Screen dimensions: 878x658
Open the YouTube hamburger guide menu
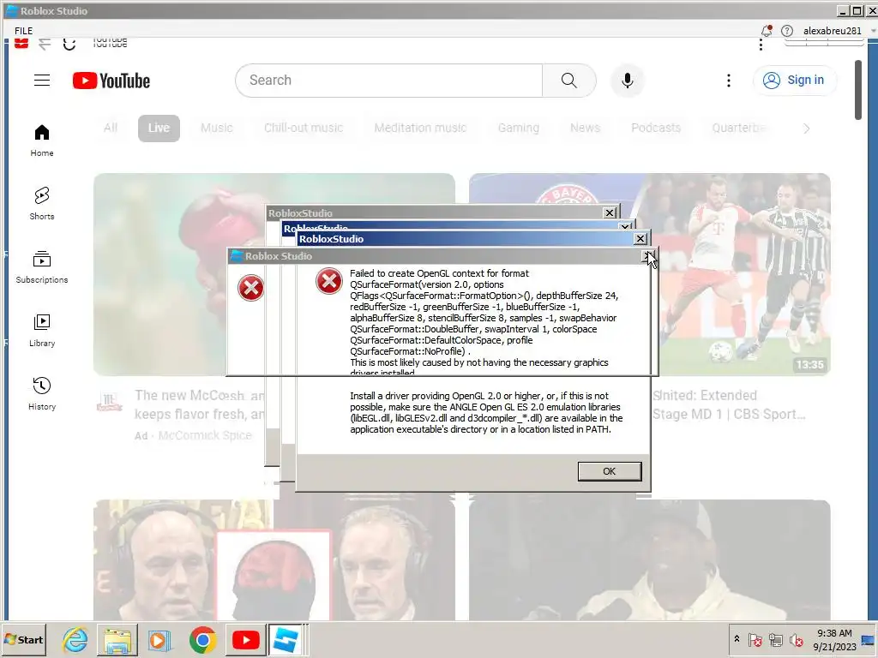(x=42, y=80)
